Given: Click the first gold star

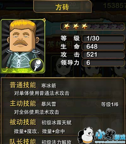Looking at the screenshot, I should (x=67, y=26).
